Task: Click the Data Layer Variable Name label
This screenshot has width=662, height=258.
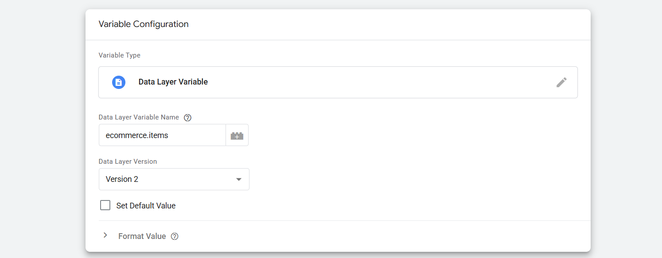Action: (x=139, y=117)
